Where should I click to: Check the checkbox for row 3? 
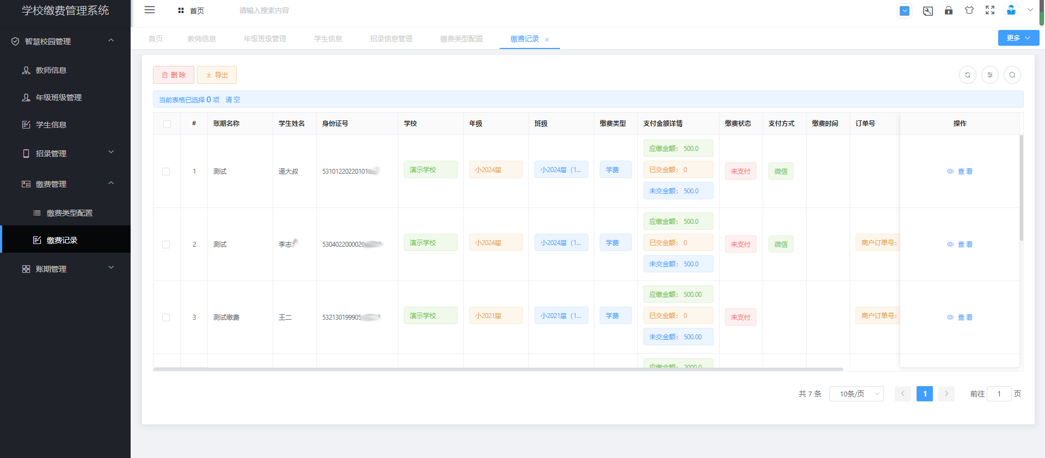[x=166, y=317]
